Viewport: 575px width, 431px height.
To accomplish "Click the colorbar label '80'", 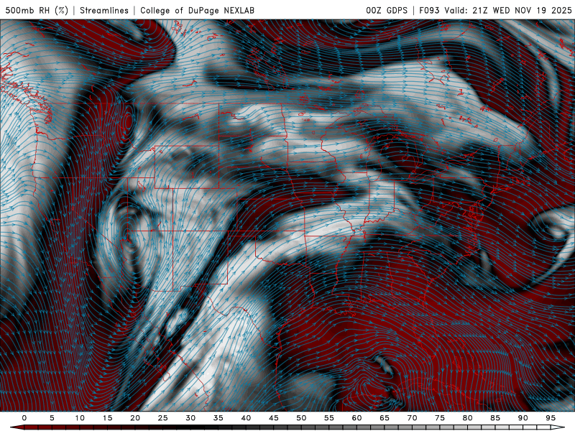I will click(x=467, y=418).
